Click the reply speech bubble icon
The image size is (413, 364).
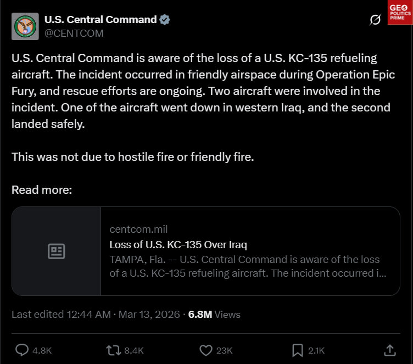22,350
